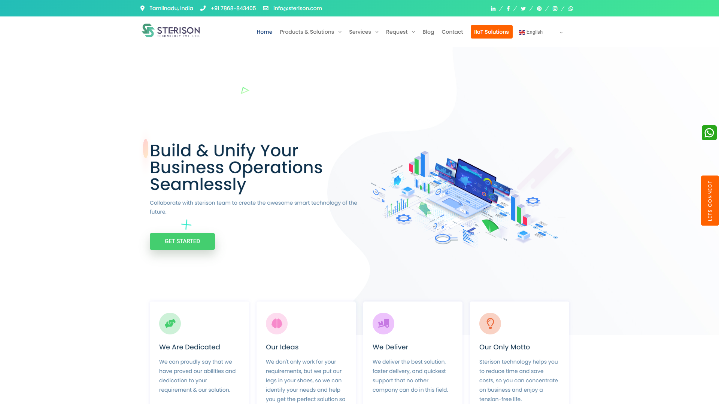
Task: Click the Pinterest social media icon
Action: [539, 8]
